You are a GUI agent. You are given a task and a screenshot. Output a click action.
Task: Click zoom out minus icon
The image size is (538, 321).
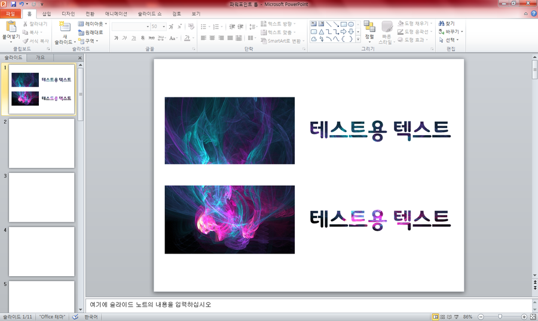point(481,317)
